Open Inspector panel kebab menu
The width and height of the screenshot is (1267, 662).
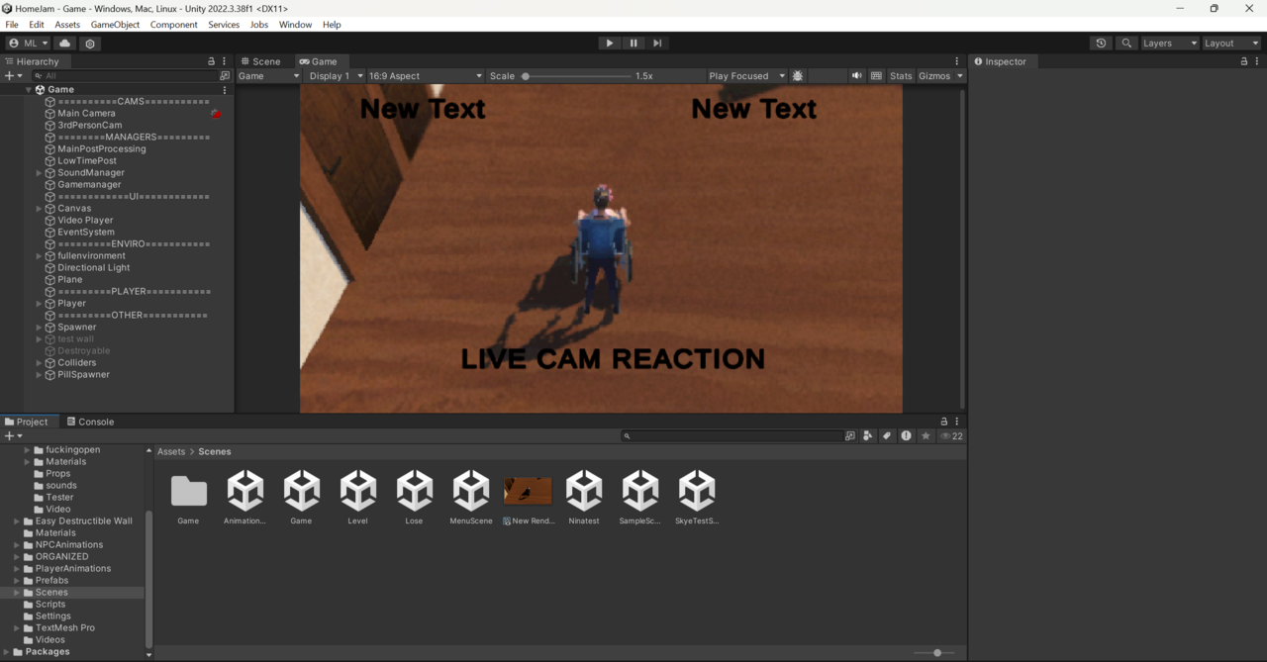pyautogui.click(x=1257, y=61)
